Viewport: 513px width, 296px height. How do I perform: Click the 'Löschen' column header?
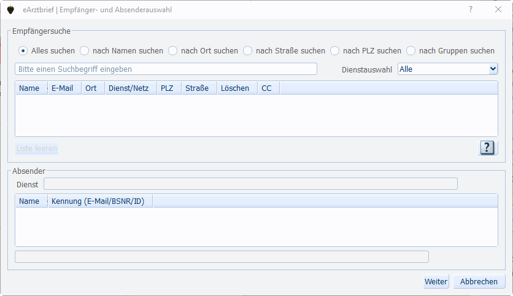(x=237, y=88)
